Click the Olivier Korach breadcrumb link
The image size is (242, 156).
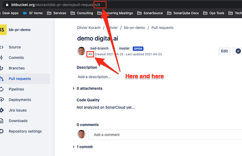tap(89, 28)
